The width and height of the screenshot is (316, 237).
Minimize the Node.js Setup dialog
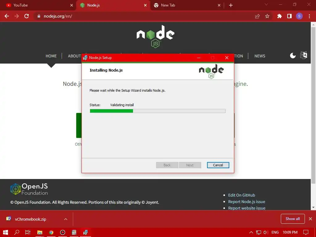tap(199, 58)
